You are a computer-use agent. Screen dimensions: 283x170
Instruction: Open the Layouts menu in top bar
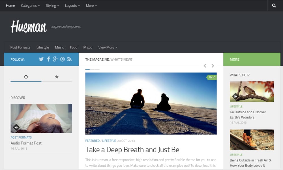(x=72, y=6)
